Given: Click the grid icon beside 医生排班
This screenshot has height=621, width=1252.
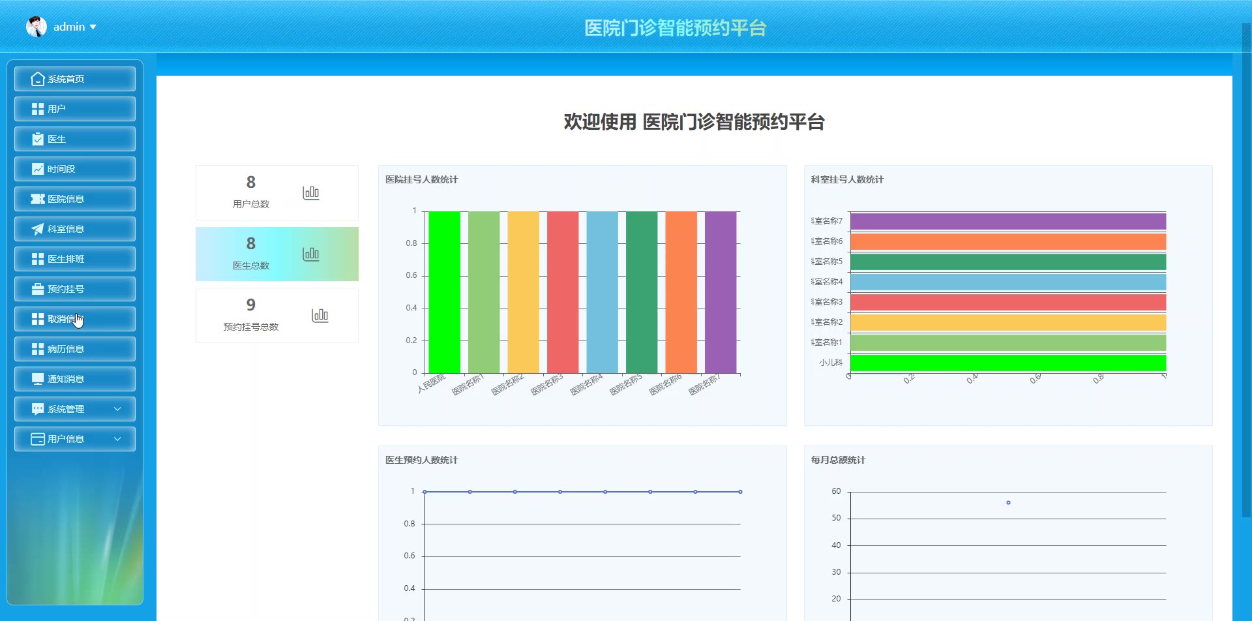Looking at the screenshot, I should coord(38,259).
